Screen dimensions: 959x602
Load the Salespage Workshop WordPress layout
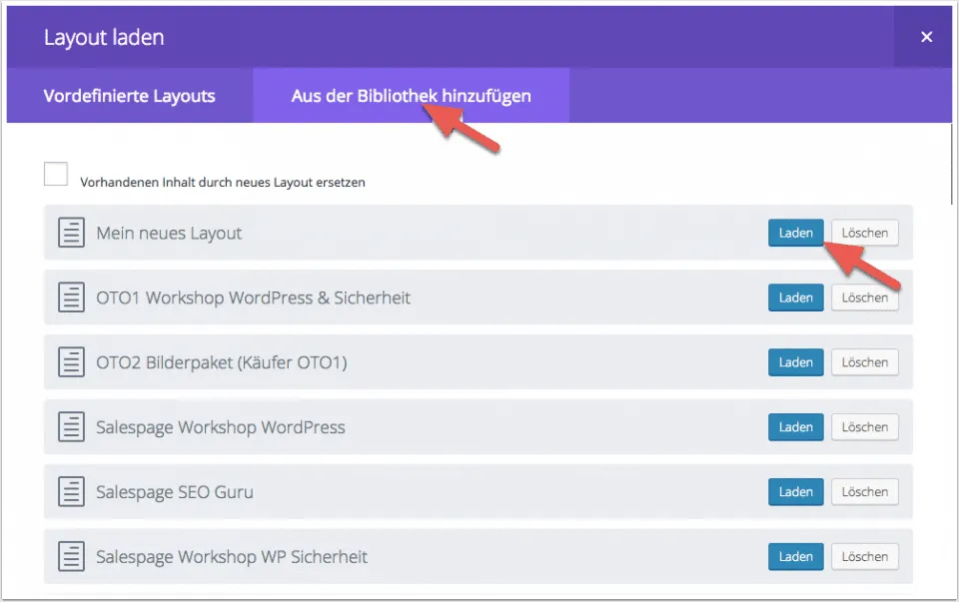pos(795,427)
